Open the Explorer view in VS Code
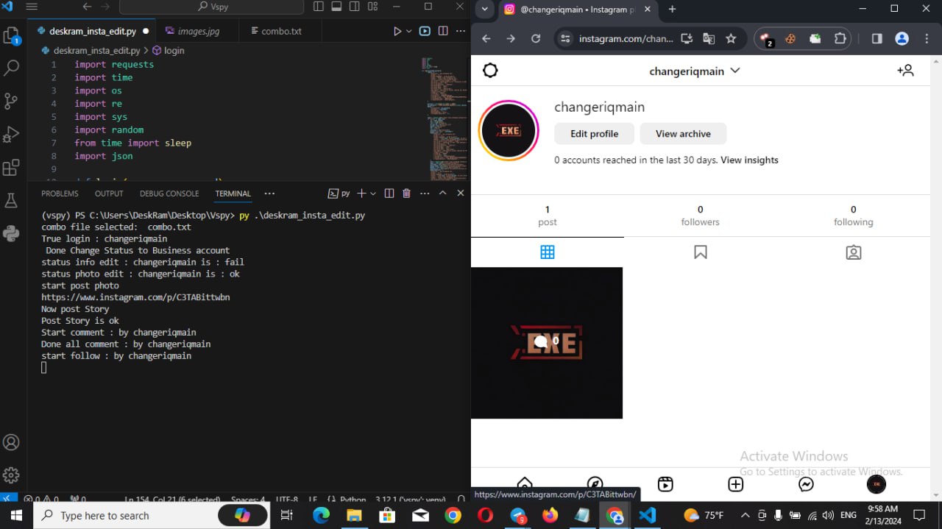This screenshot has width=942, height=529. 11,36
